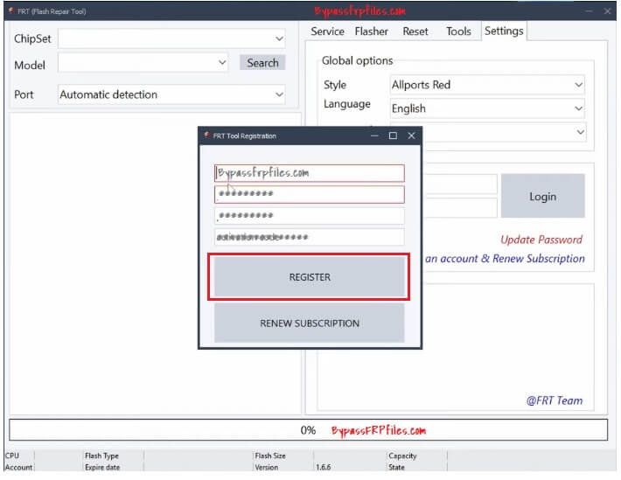Open the Renew Subscription account link
Screen dimensions: 621x480
click(505, 259)
